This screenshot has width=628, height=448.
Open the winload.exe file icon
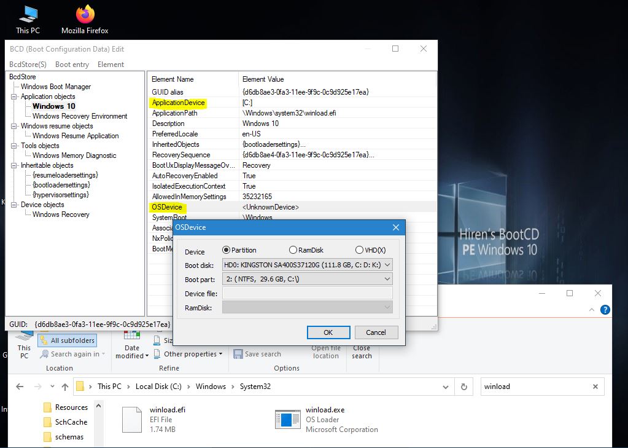pyautogui.click(x=287, y=419)
